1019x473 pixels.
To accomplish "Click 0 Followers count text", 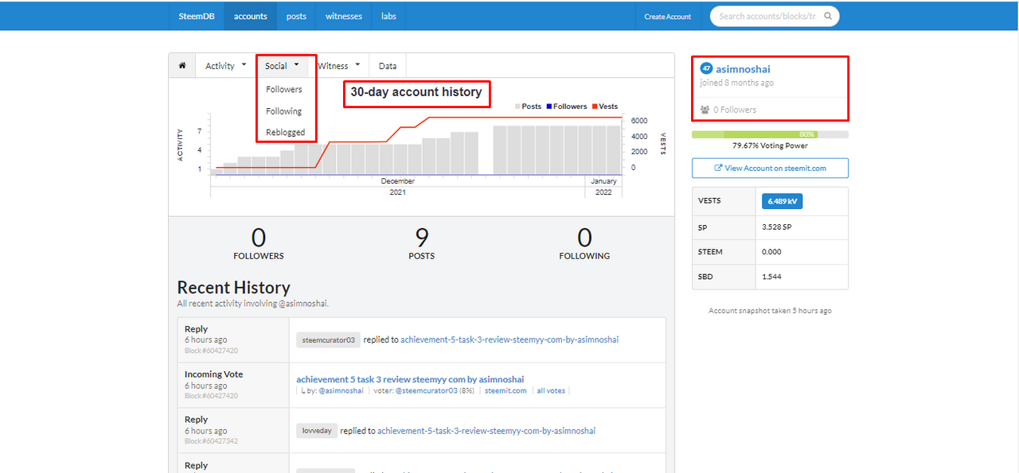I will [x=735, y=110].
